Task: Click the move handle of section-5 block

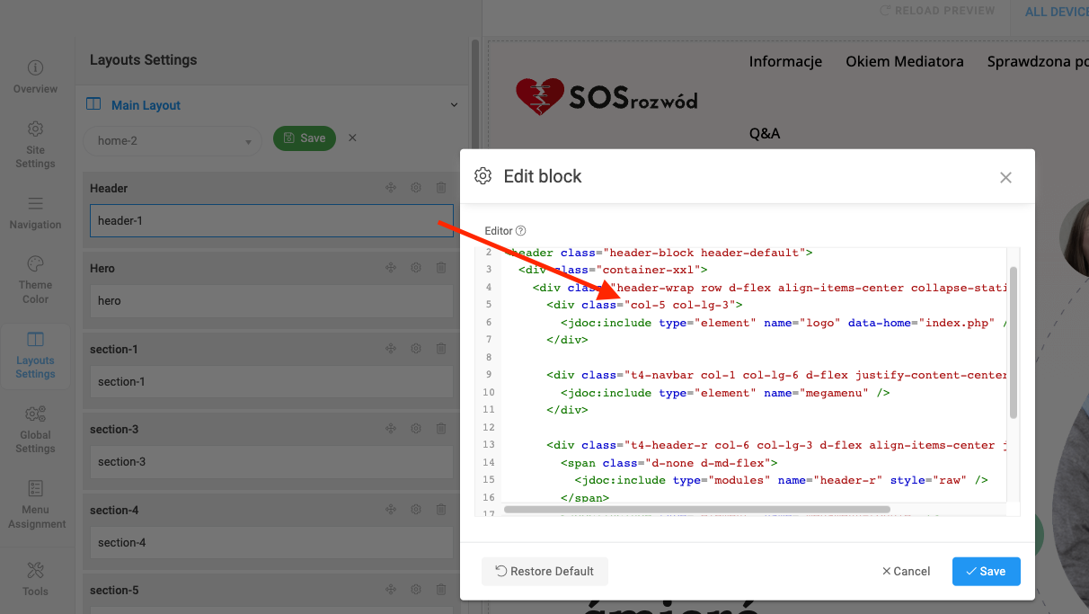Action: tap(391, 590)
